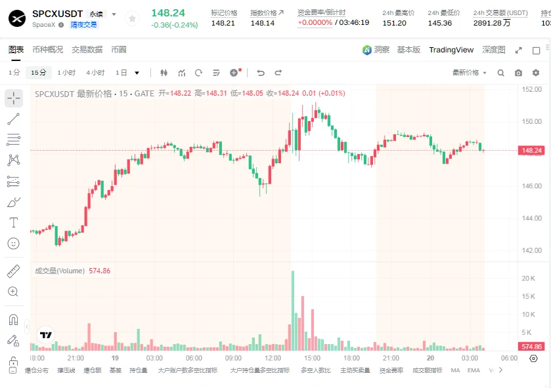551x388 pixels.
Task: Click the 148.24 price label on axis
Action: click(531, 151)
